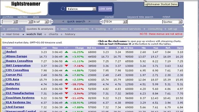Screen dimensions: 199x112
Task: Select the quotes & analysis tab
Action: point(40,29)
